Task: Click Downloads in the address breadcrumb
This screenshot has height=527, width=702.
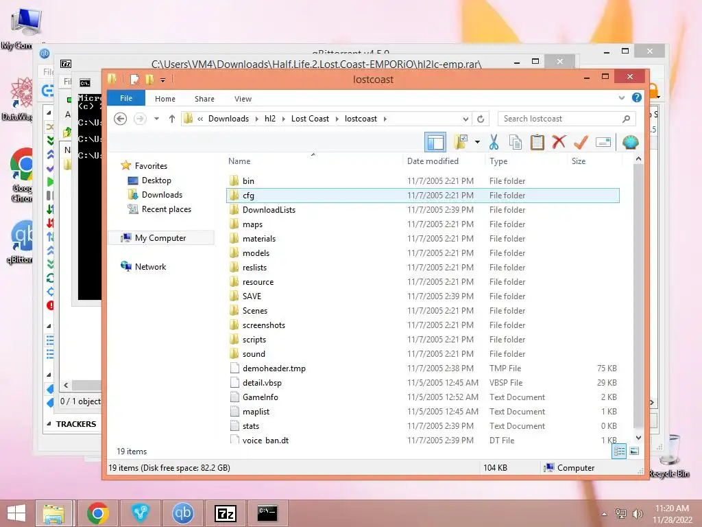Action: pyautogui.click(x=228, y=119)
